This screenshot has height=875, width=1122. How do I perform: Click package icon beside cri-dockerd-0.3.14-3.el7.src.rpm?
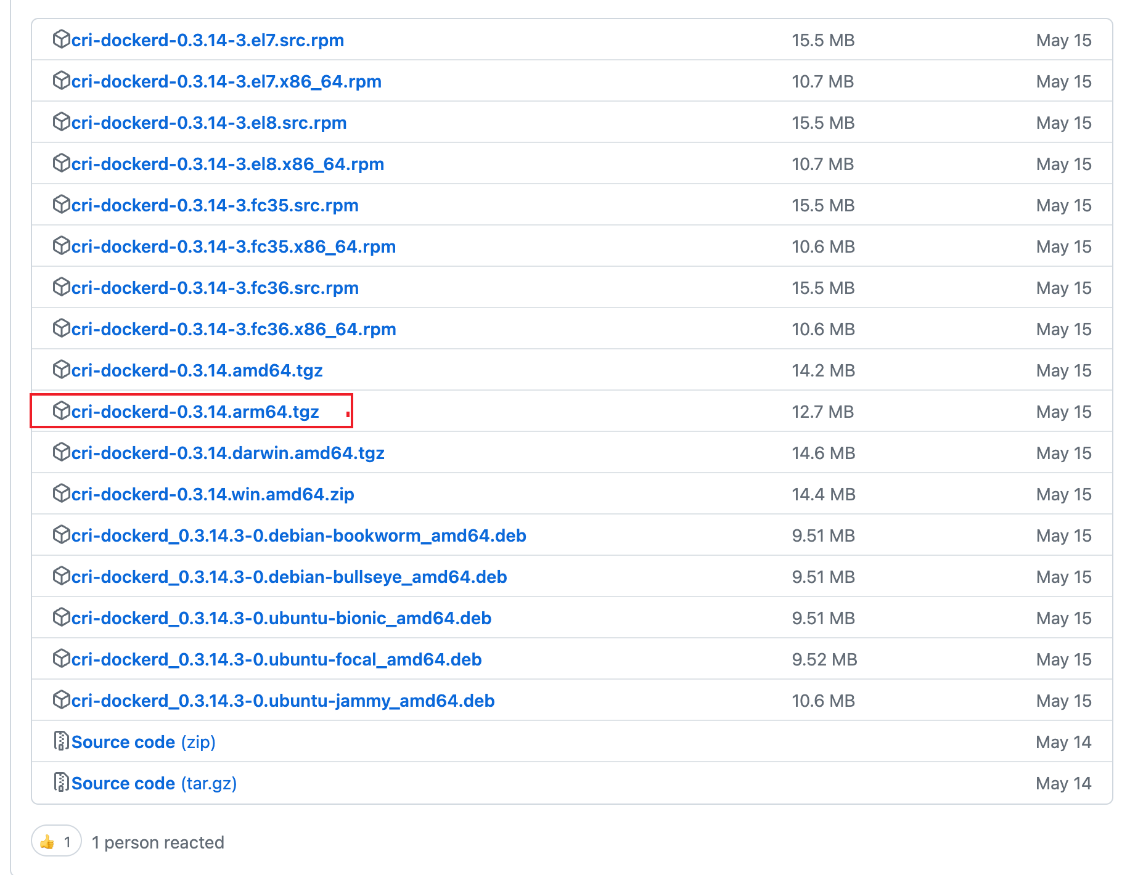(61, 39)
